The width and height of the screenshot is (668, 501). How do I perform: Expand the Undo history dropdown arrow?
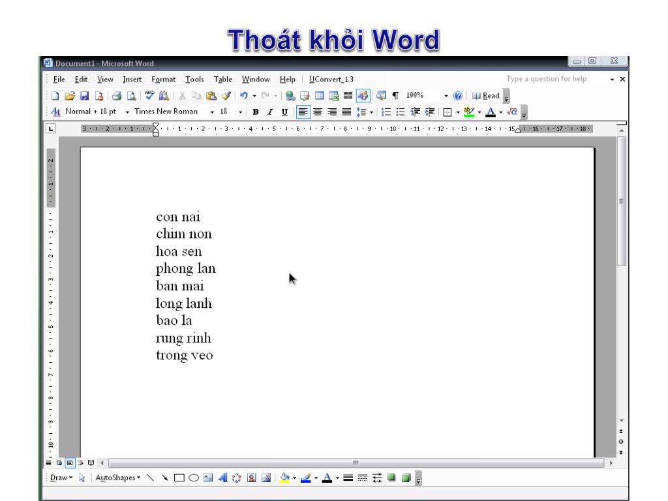[254, 96]
